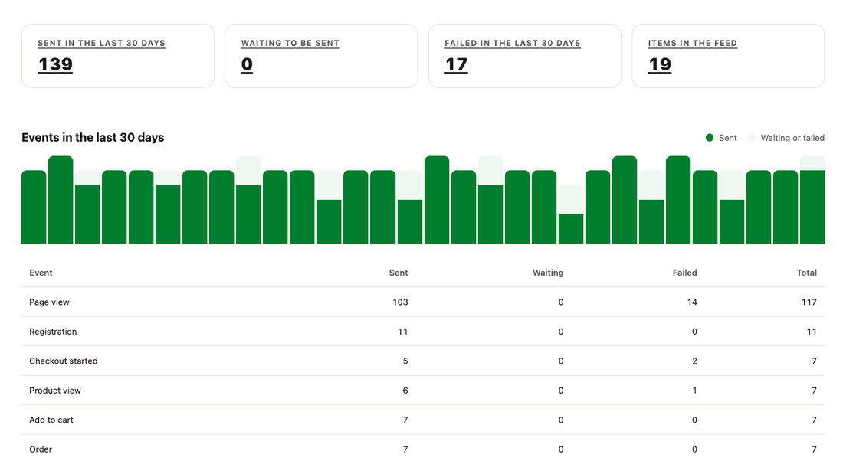Select the Order sent value 7
The width and height of the screenshot is (843, 474).
(405, 449)
